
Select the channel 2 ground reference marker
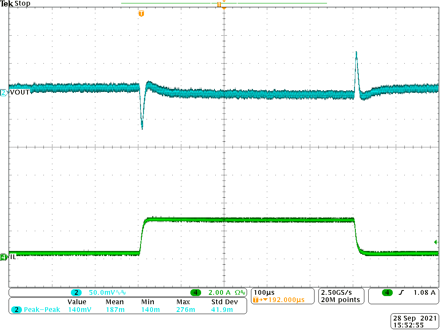(3, 93)
